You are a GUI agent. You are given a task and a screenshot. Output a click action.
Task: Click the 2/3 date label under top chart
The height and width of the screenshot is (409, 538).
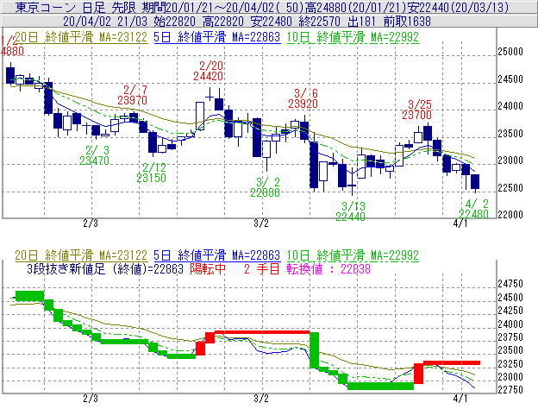tap(91, 223)
